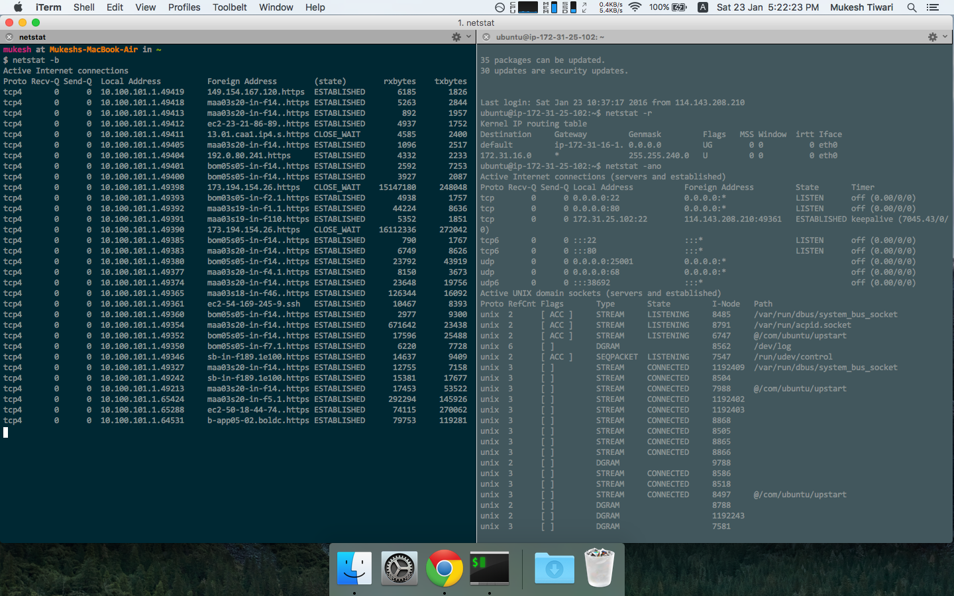This screenshot has width=954, height=596.
Task: Open the Profiles menu
Action: click(184, 7)
